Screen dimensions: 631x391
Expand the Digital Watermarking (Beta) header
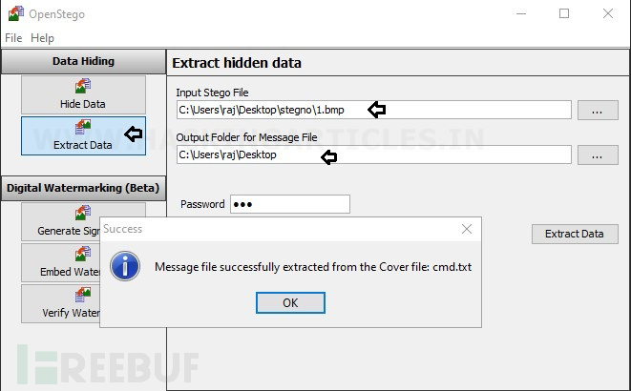coord(83,188)
